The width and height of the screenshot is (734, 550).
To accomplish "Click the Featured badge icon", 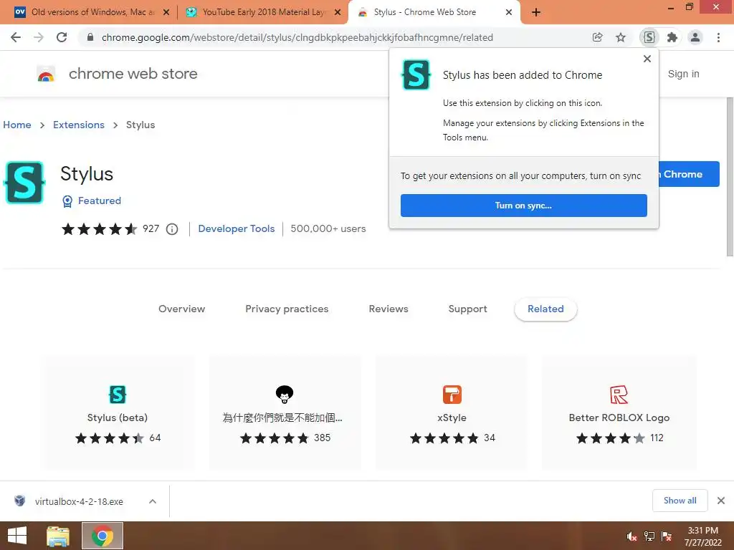I will tap(67, 201).
